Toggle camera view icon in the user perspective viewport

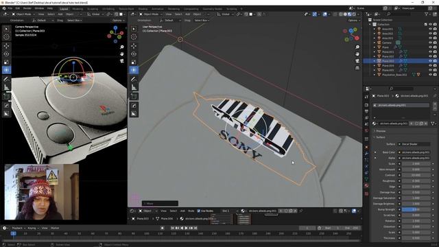tap(357, 61)
